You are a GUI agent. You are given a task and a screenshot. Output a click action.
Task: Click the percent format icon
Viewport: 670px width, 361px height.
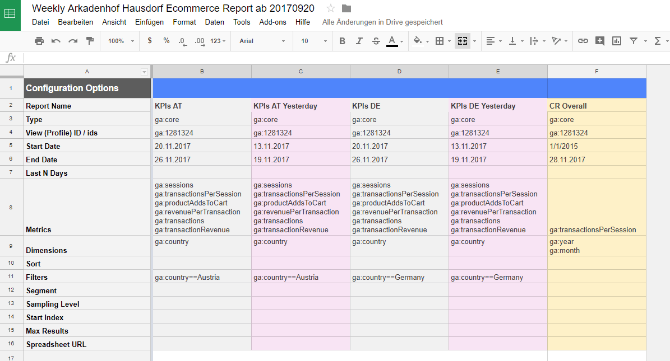click(x=164, y=41)
